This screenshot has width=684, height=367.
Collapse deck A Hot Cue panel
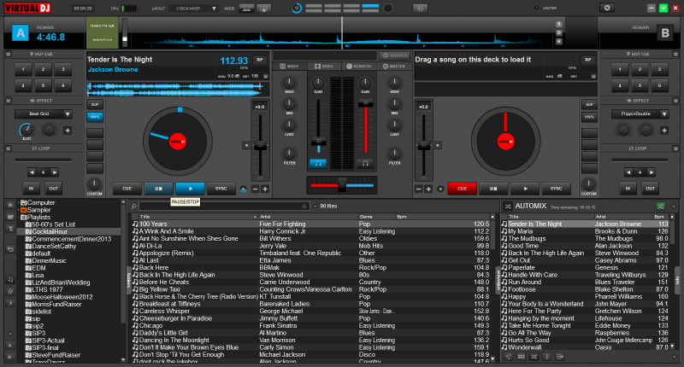pos(9,54)
